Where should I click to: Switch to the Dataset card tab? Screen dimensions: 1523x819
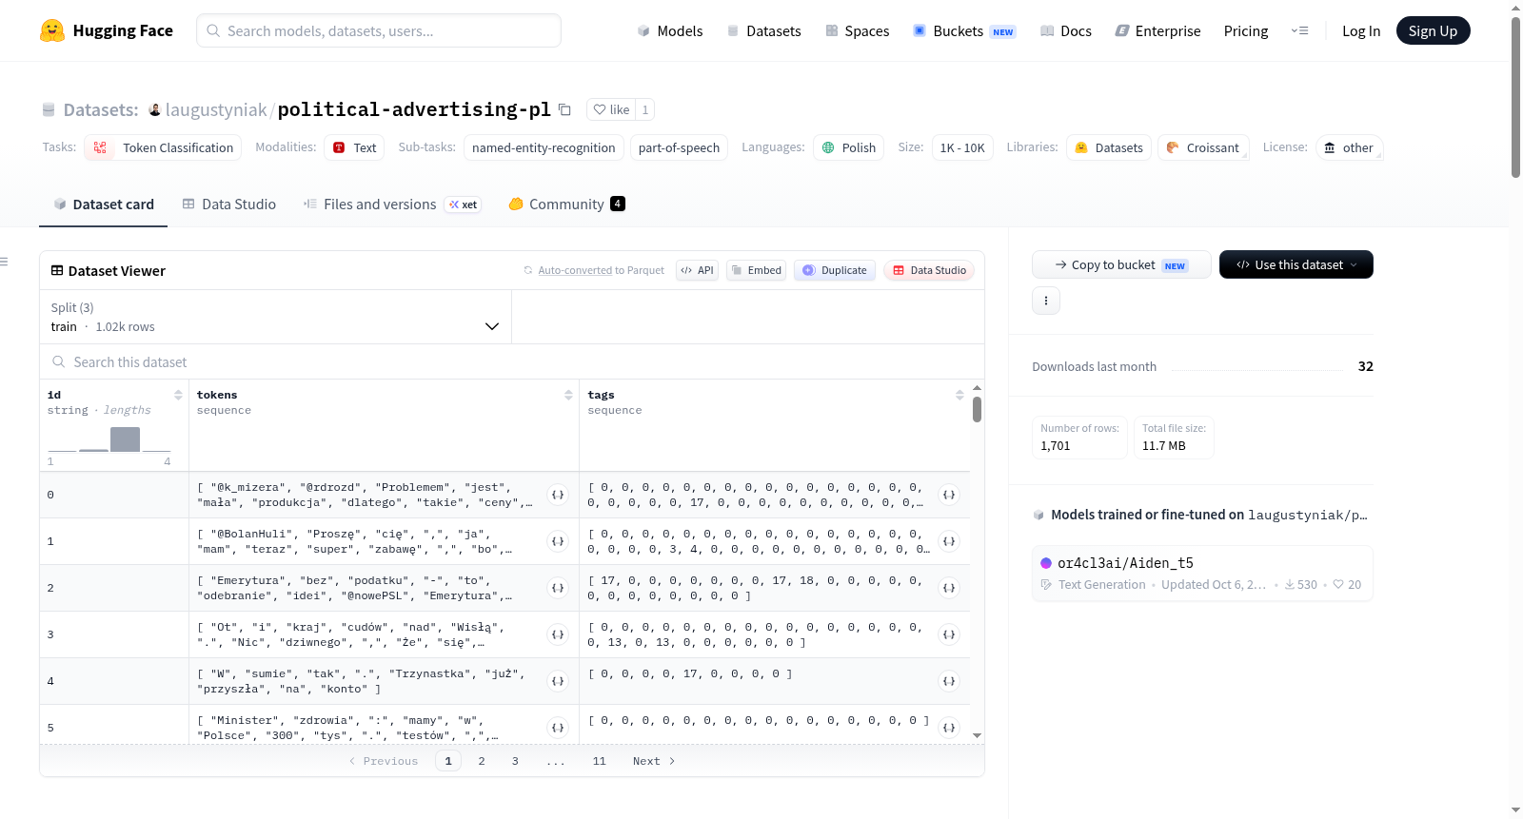coord(104,205)
